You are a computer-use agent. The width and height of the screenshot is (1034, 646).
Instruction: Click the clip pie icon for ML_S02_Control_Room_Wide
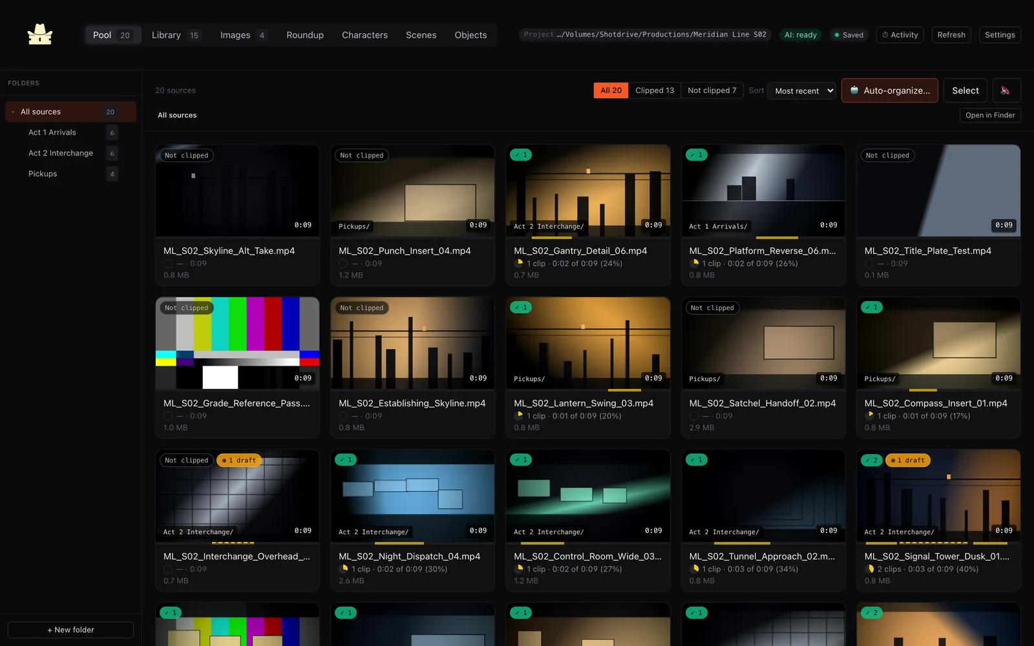[x=518, y=569]
